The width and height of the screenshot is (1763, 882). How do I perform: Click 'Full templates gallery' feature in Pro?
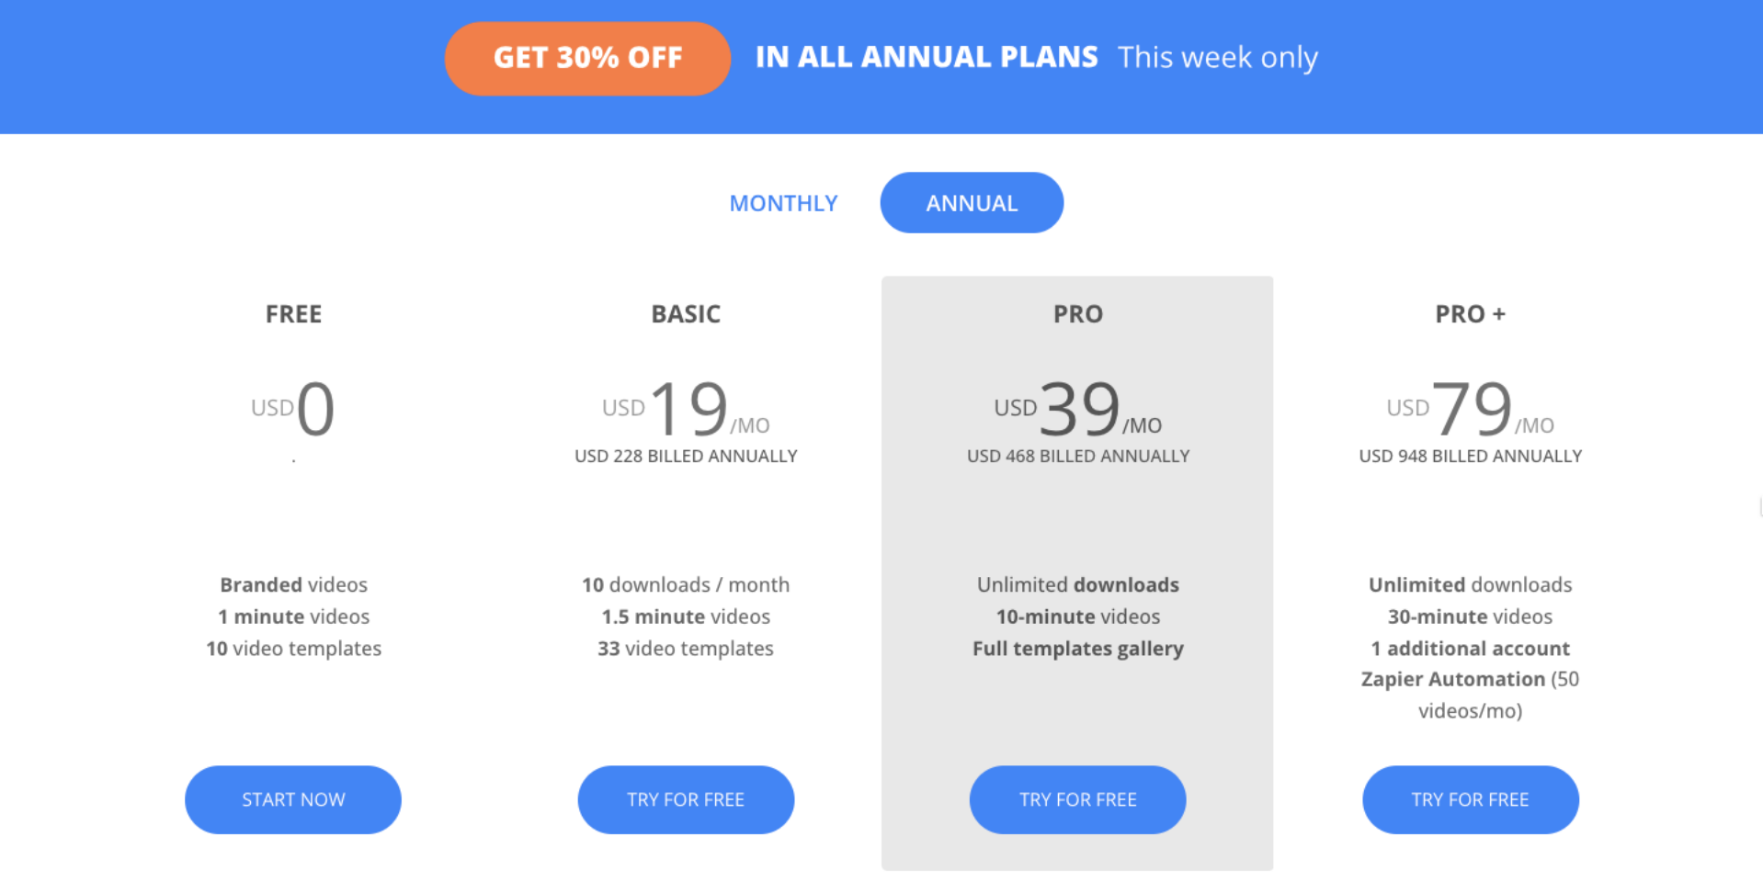pos(1077,649)
